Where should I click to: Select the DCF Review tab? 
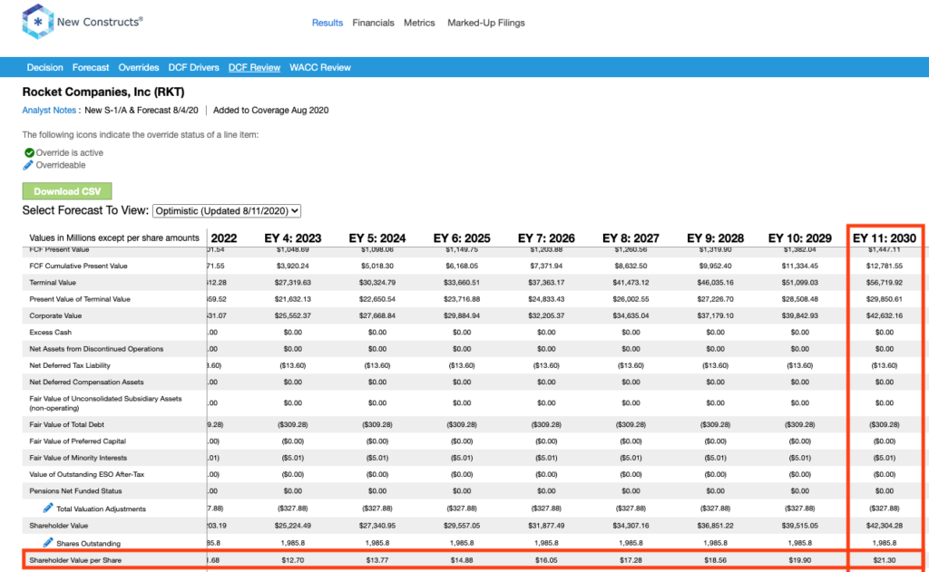254,68
